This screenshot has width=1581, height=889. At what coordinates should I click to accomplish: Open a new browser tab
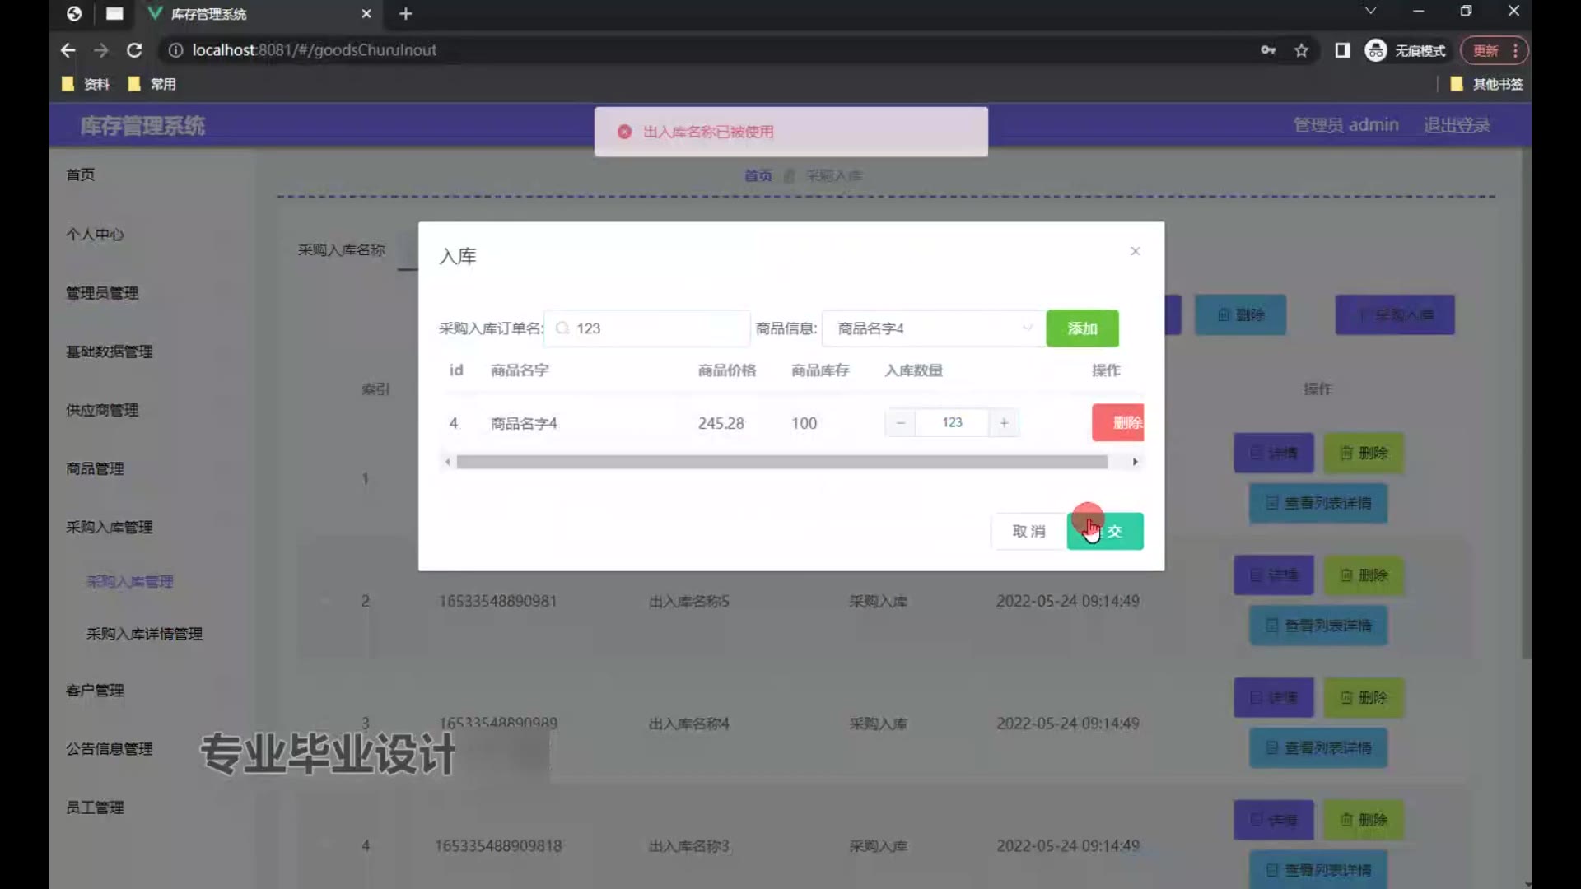tap(405, 14)
